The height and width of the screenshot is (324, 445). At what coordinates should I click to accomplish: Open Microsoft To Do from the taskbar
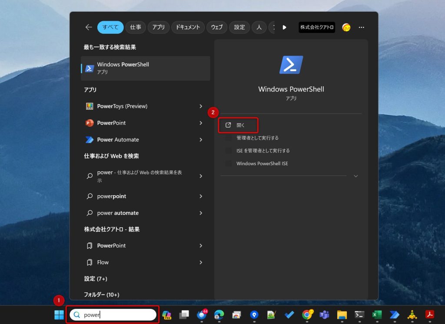(x=289, y=314)
